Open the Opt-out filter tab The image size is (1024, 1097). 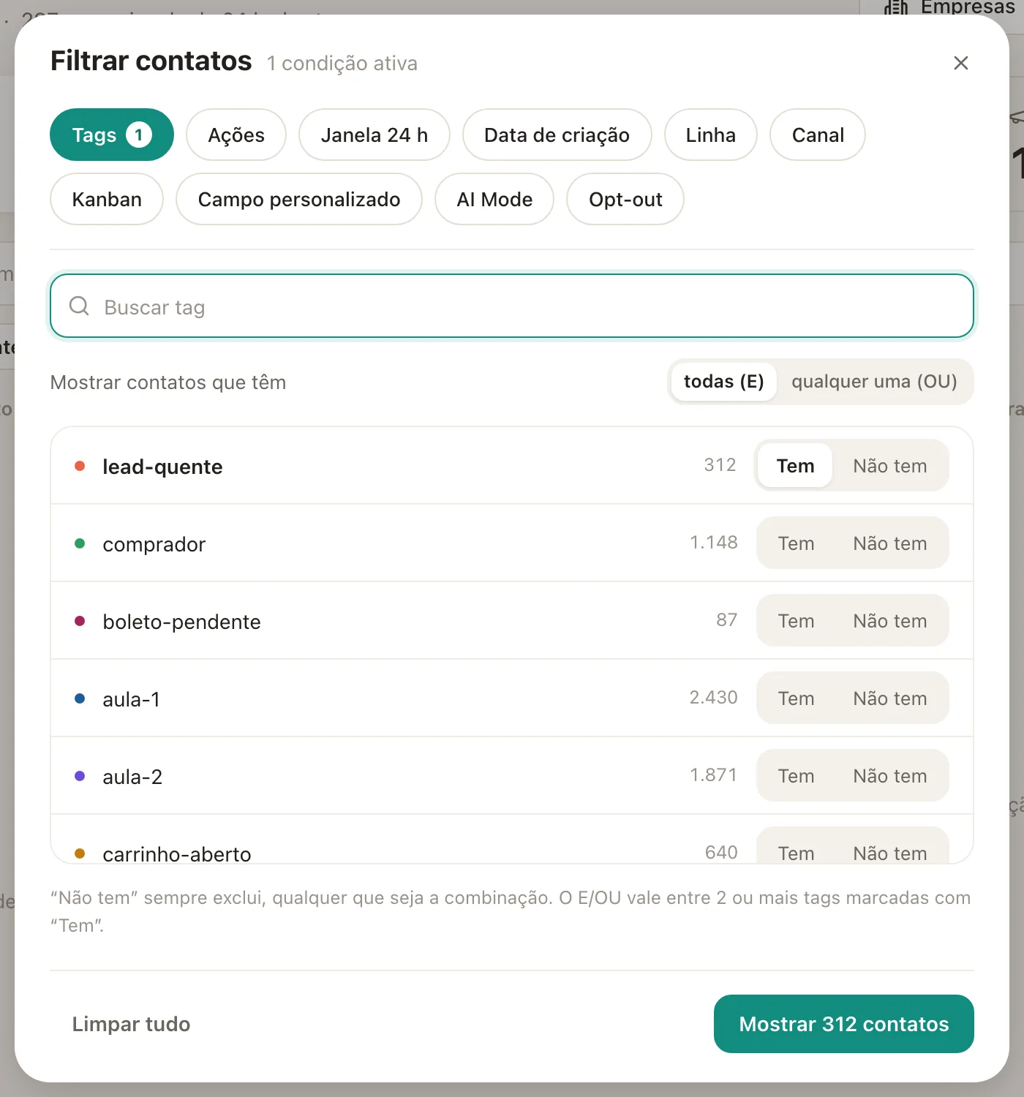coord(625,199)
